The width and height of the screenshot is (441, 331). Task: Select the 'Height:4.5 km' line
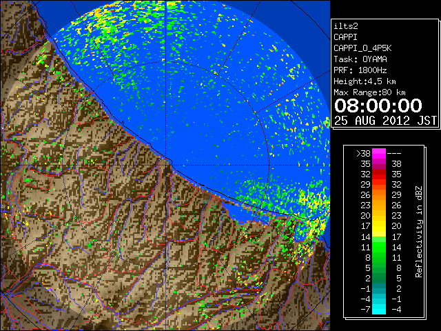pos(365,81)
